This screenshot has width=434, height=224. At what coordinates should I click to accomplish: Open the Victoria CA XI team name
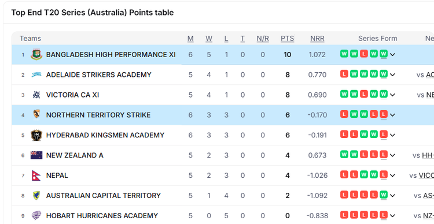coord(72,95)
